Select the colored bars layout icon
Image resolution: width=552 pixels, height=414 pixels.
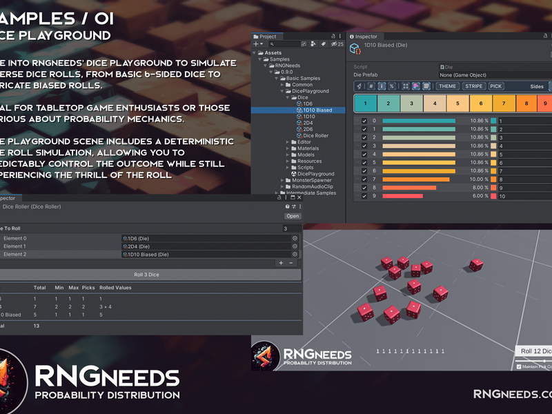(416, 86)
